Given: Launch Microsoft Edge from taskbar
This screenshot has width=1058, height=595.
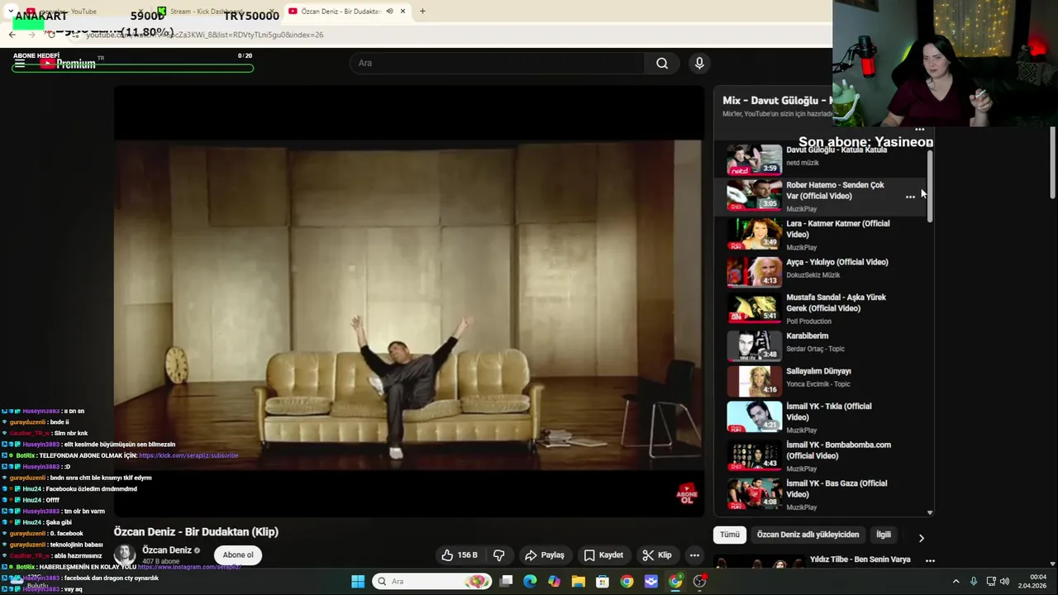Looking at the screenshot, I should point(530,582).
